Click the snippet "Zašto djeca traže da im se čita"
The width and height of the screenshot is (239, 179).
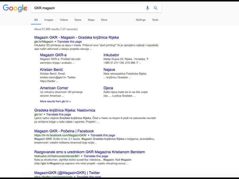(125, 94)
